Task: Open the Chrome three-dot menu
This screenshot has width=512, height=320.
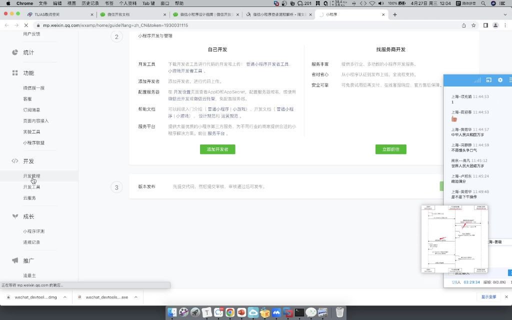Action: (505, 25)
